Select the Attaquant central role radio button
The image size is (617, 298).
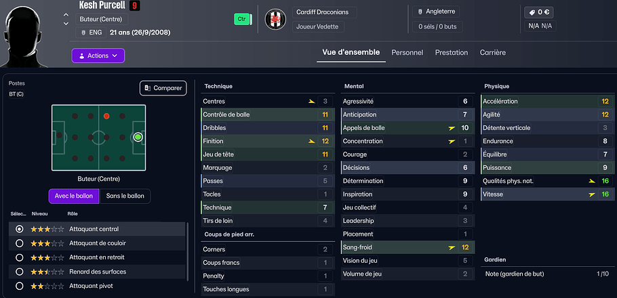(20, 229)
